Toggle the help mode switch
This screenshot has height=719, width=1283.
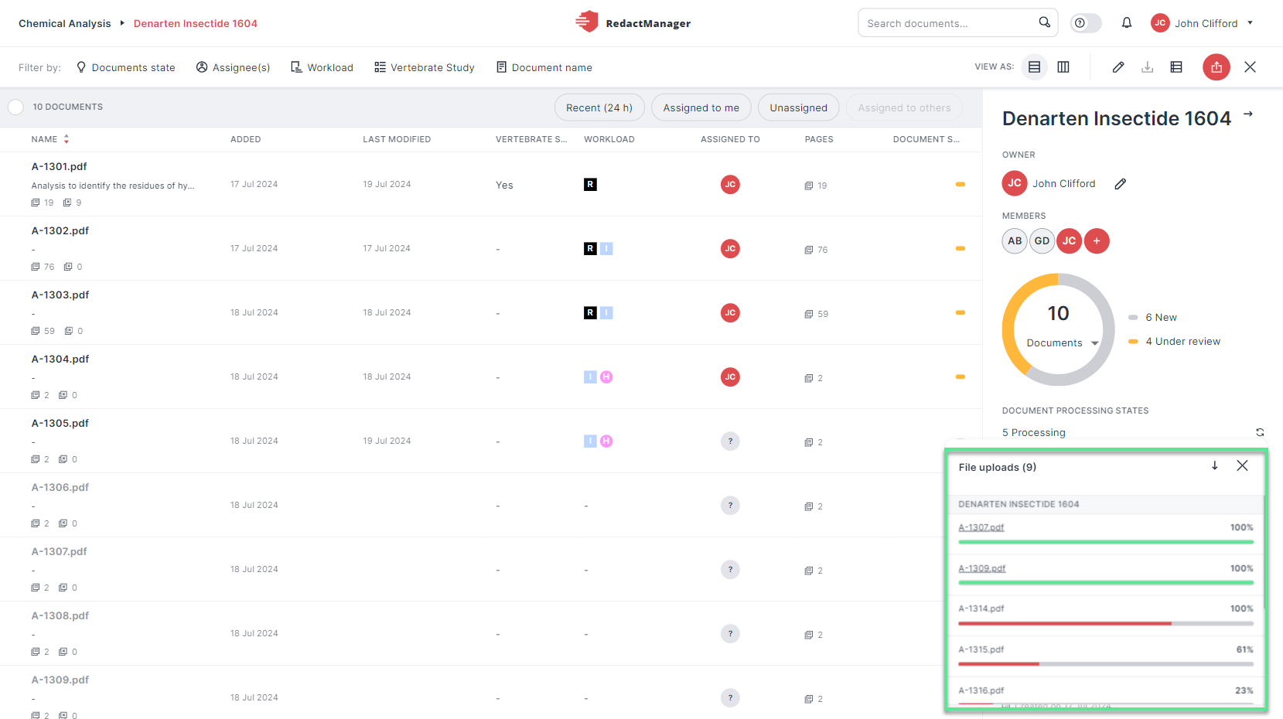click(x=1086, y=23)
